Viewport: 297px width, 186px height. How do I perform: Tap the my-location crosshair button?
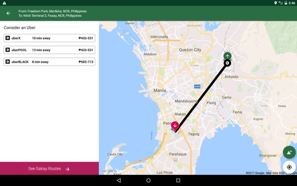tap(289, 167)
